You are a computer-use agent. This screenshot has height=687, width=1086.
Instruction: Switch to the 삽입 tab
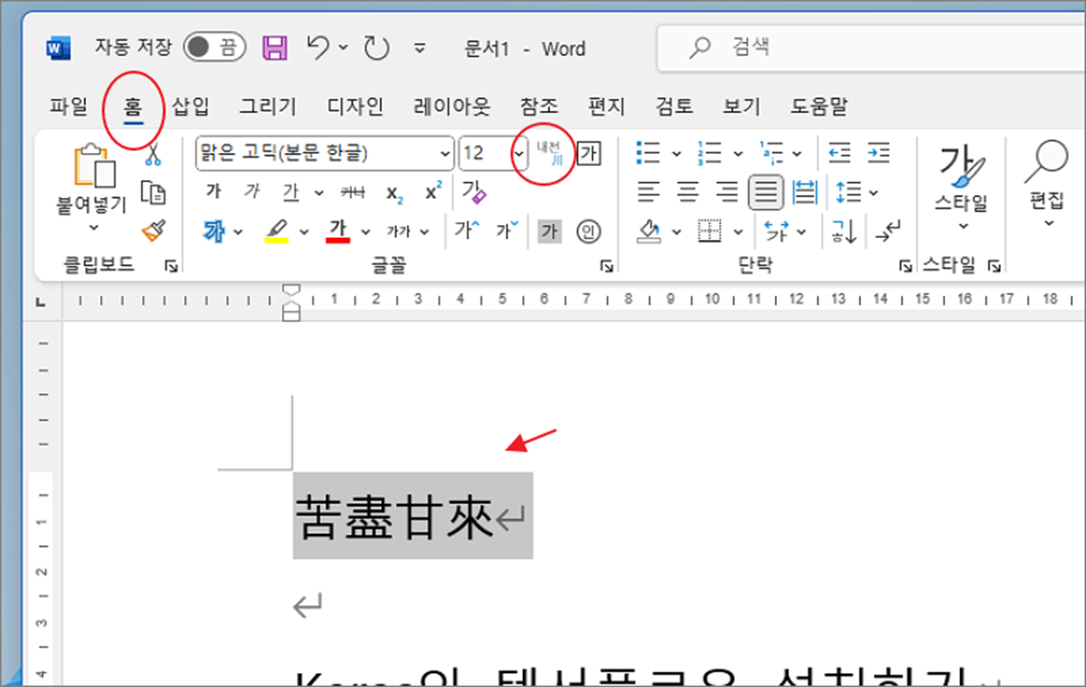point(190,107)
